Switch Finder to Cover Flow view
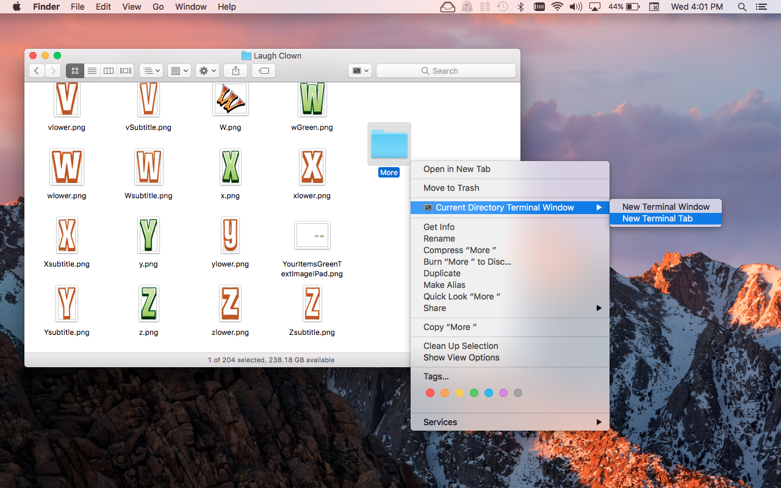The image size is (781, 488). click(x=126, y=71)
